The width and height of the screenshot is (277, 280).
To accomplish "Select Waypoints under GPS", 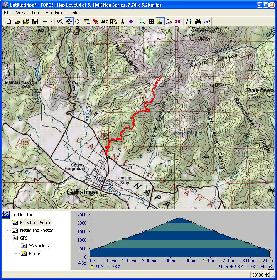I will (x=39, y=246).
